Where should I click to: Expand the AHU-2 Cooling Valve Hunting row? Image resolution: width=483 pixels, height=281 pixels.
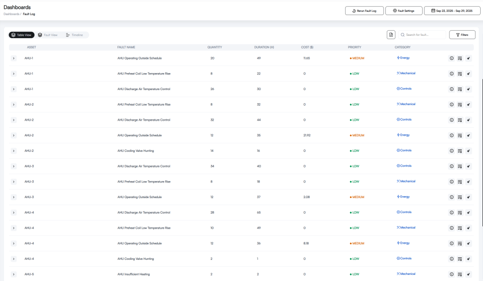tap(14, 151)
